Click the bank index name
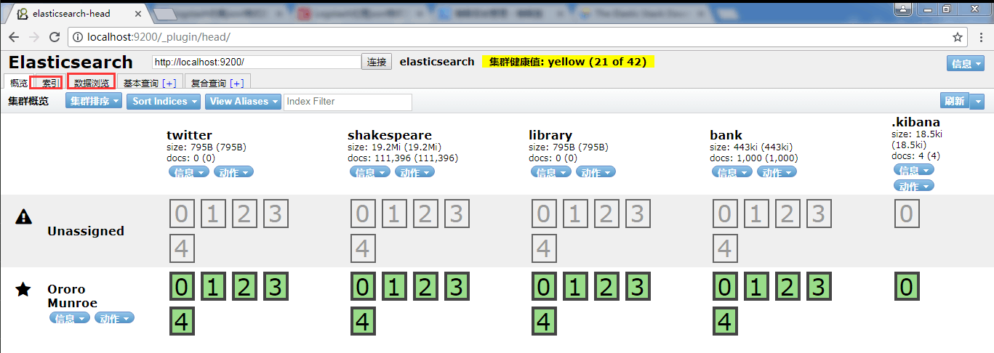Viewport: 994px width, 353px height. (x=726, y=134)
